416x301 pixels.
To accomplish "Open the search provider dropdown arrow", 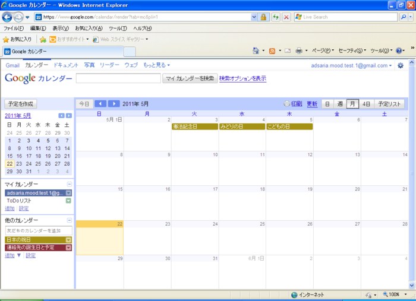I will 411,17.
